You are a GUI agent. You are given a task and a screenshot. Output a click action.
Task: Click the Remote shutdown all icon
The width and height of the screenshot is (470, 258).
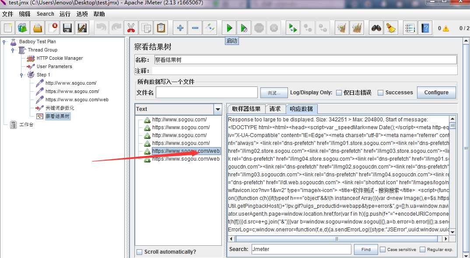(x=323, y=28)
